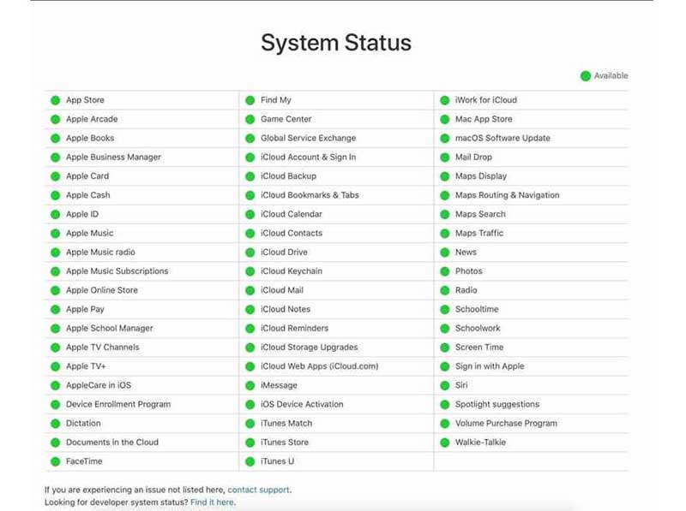Click the green status icon next to Find My
The image size is (686, 511).
250,100
